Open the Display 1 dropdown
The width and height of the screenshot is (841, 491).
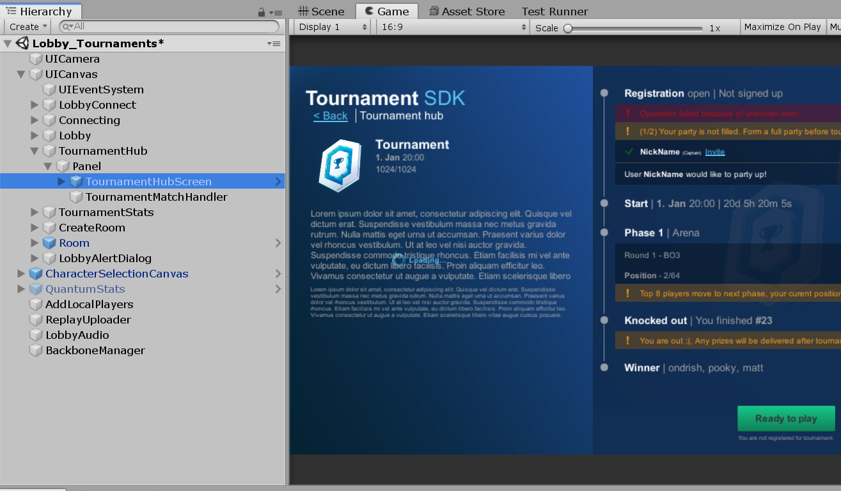click(x=331, y=26)
